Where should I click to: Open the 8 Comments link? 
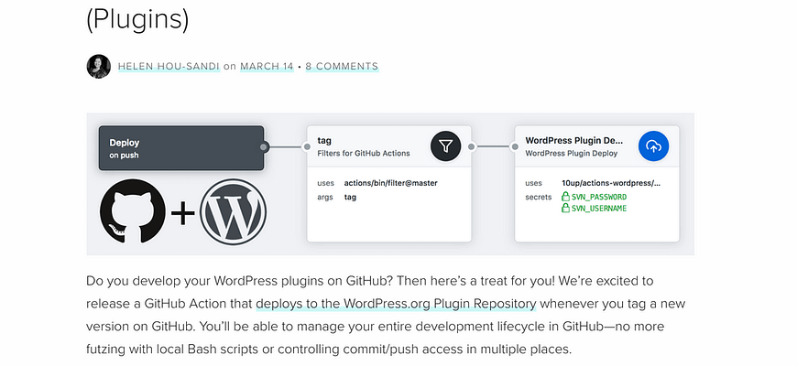pos(342,66)
